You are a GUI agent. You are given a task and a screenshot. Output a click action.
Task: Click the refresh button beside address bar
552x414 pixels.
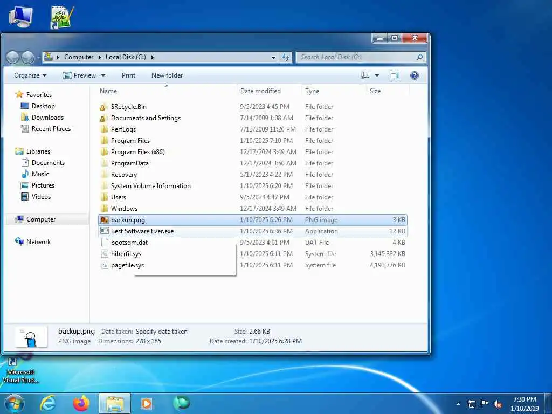(286, 57)
